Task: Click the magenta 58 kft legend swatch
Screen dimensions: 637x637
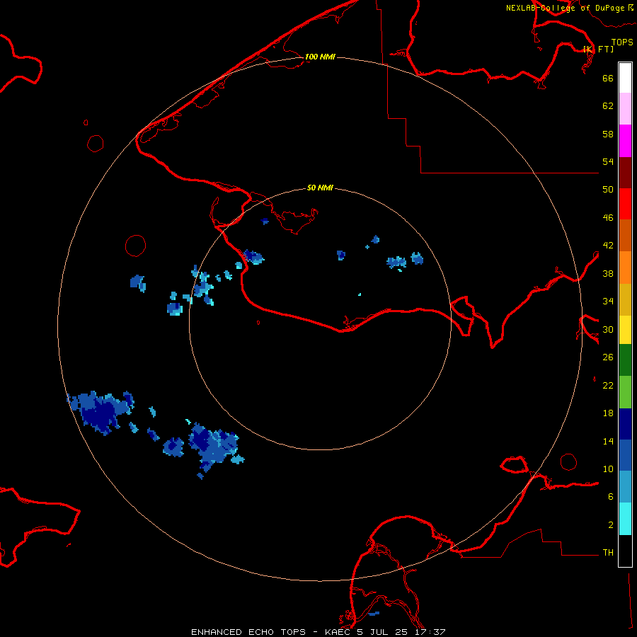Action: [625, 141]
